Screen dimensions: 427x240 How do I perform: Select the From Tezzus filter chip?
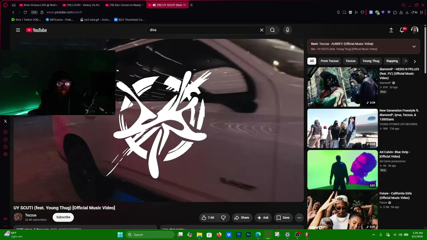(330, 61)
